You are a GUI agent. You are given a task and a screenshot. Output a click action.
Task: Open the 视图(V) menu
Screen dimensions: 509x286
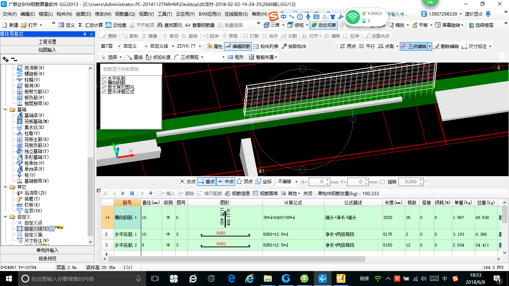tap(146, 14)
